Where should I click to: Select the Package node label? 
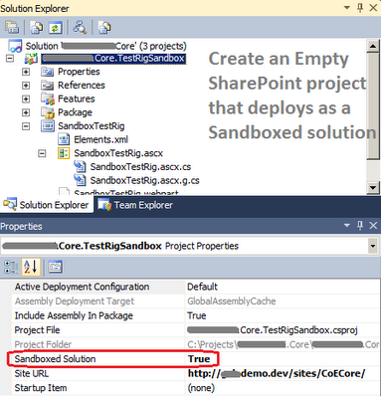pyautogui.click(x=75, y=112)
